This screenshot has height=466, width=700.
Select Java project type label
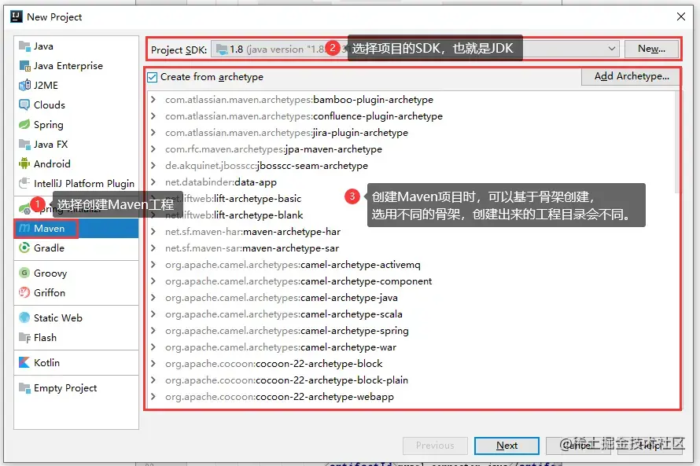tap(43, 46)
